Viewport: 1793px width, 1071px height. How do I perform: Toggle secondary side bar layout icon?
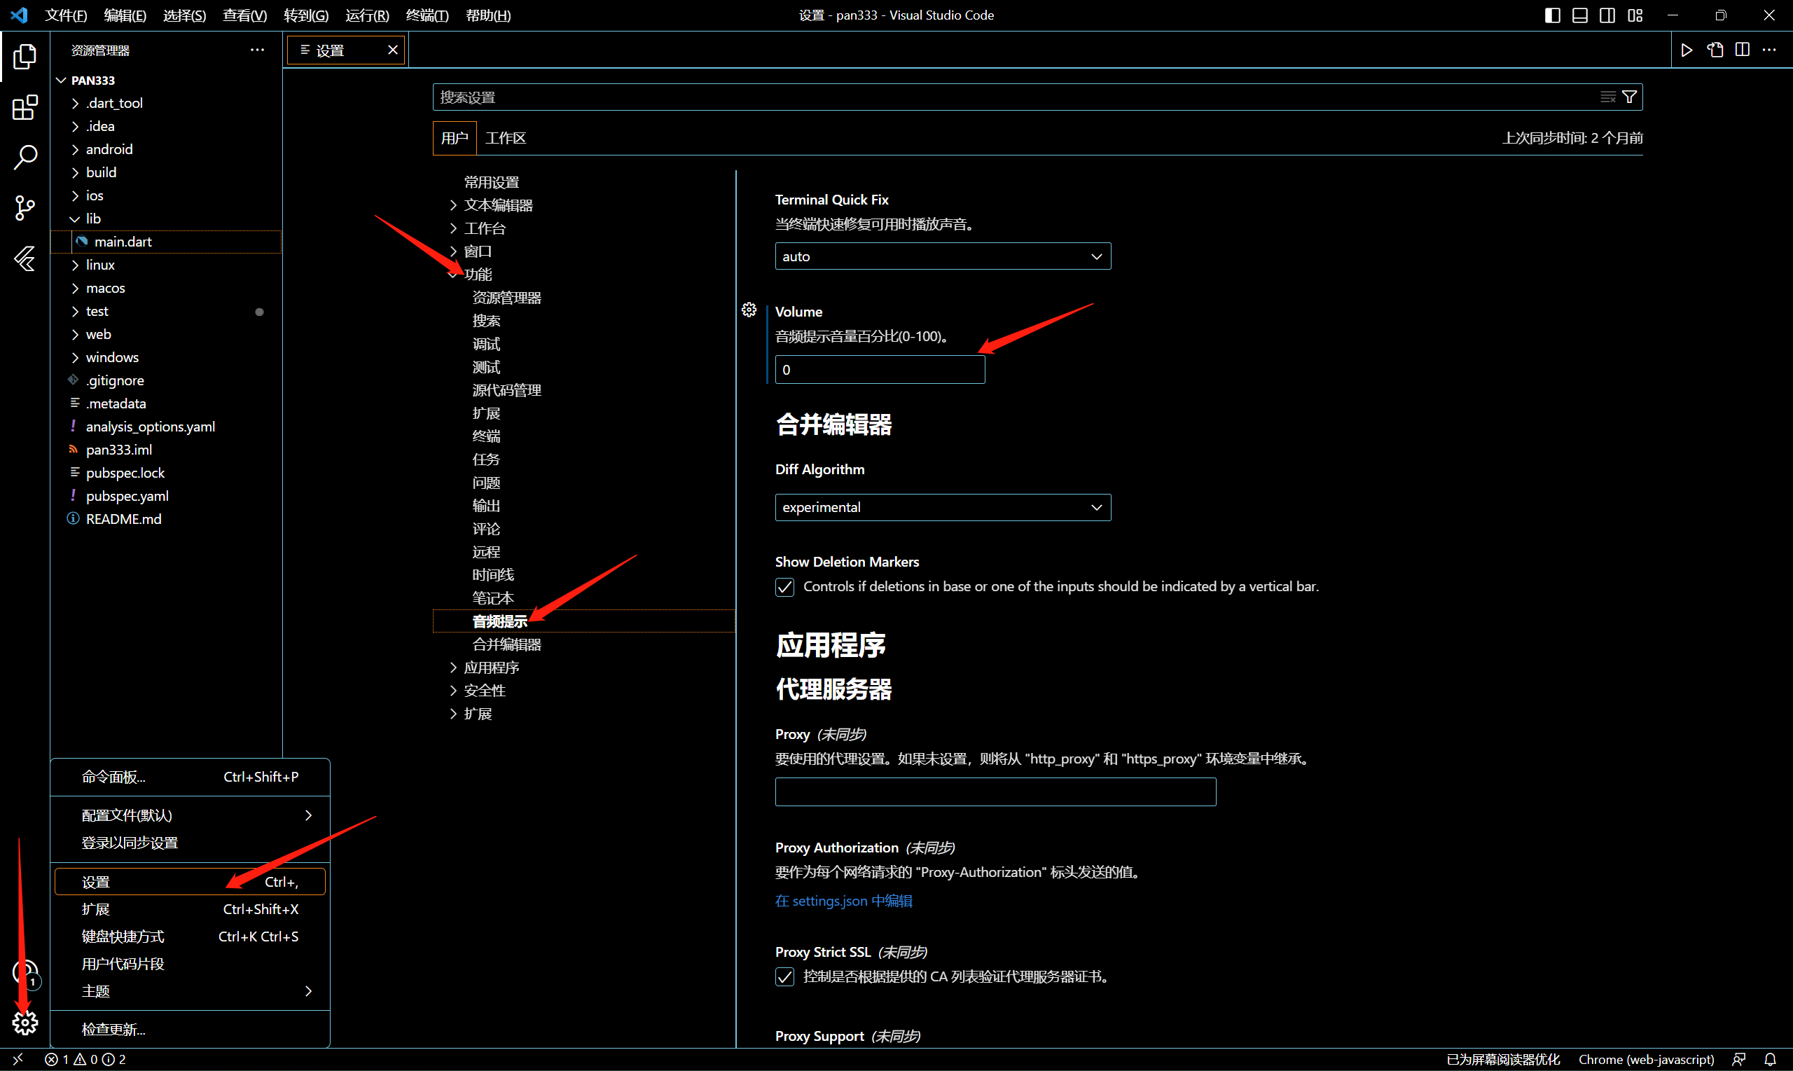click(x=1607, y=15)
